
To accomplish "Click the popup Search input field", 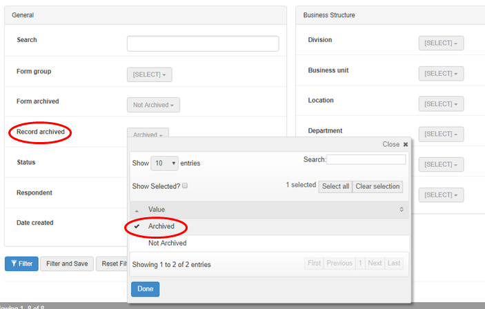I will (366, 159).
